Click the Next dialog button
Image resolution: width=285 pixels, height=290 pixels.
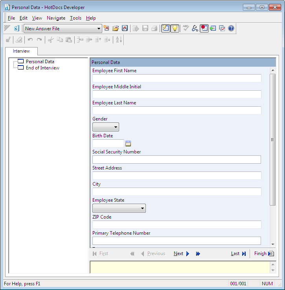(x=182, y=254)
